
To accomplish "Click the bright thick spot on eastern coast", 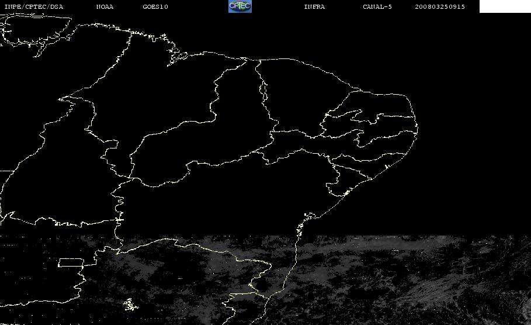I will (x=346, y=193).
